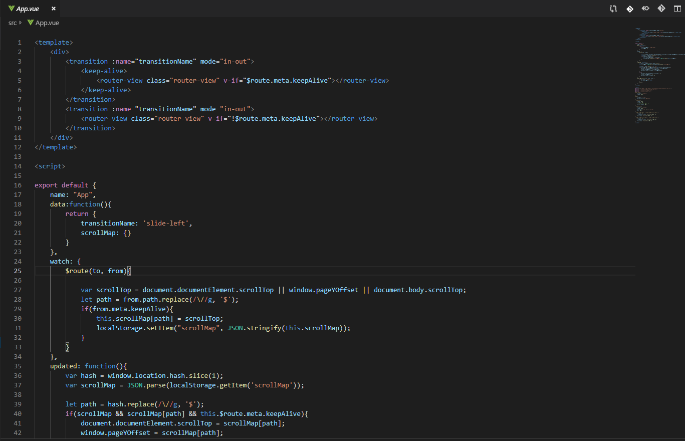Open the src breadcrumb folder
Screen dimensions: 685x441
coord(12,23)
